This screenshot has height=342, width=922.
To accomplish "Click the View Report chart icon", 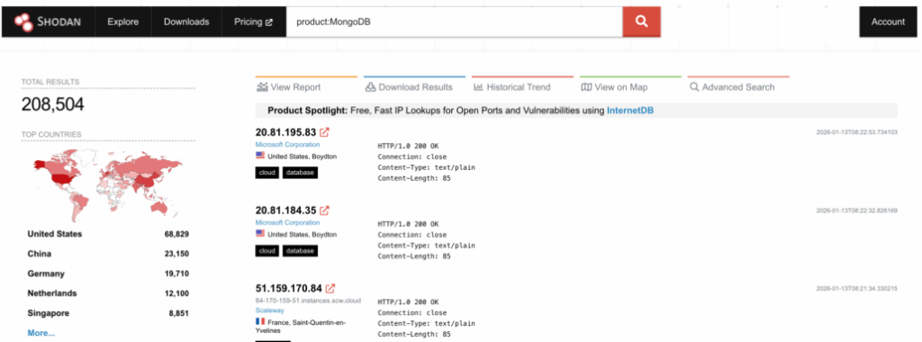I will point(262,87).
